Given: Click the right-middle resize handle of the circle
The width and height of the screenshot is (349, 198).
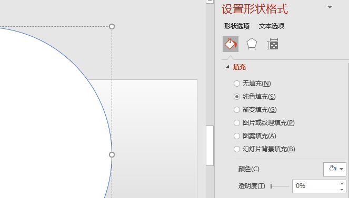Looking at the screenshot, I should 112,155.
